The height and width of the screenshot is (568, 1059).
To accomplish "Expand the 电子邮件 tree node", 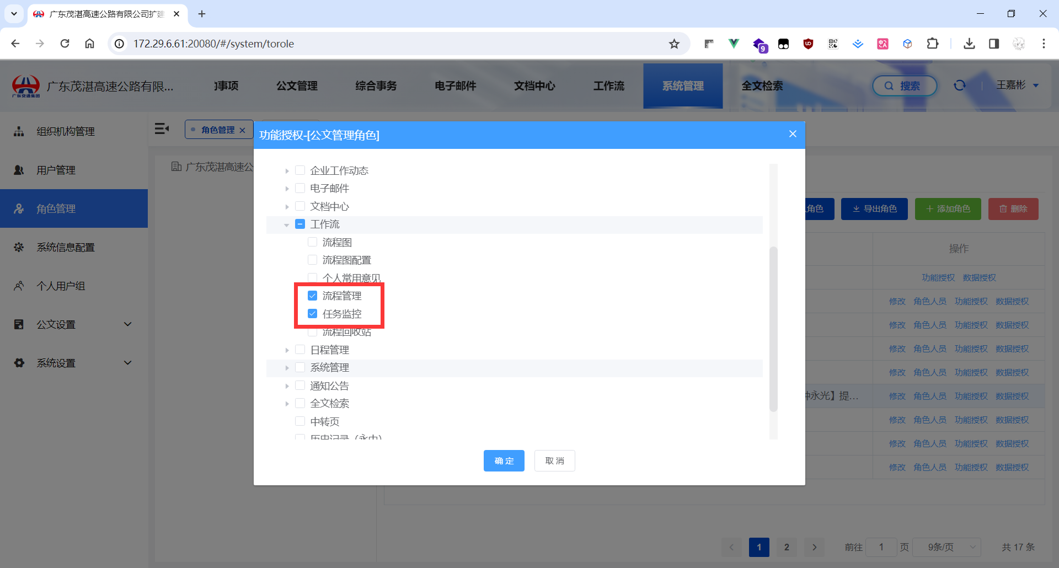I will point(287,189).
